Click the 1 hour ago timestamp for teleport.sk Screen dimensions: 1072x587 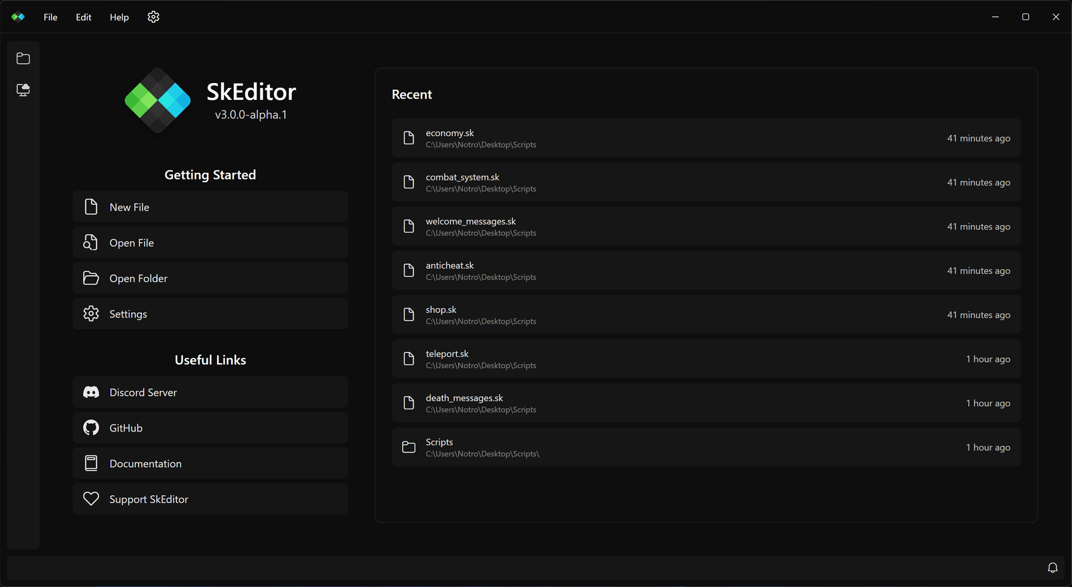pos(988,359)
